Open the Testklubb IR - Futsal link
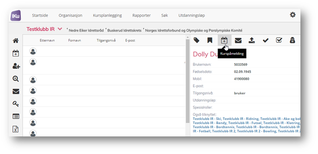The width and height of the screenshot is (318, 154). point(245,123)
